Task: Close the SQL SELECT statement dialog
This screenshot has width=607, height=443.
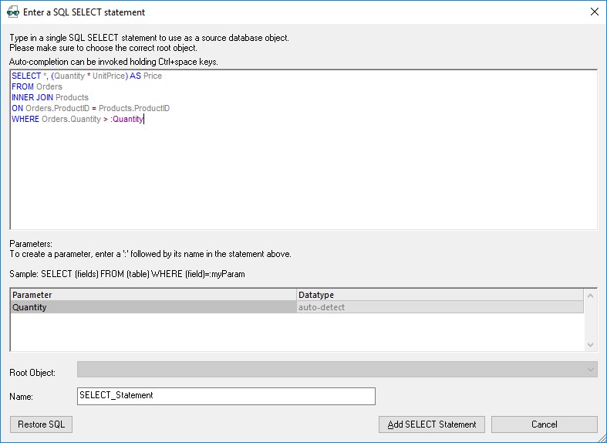Action: pyautogui.click(x=594, y=12)
